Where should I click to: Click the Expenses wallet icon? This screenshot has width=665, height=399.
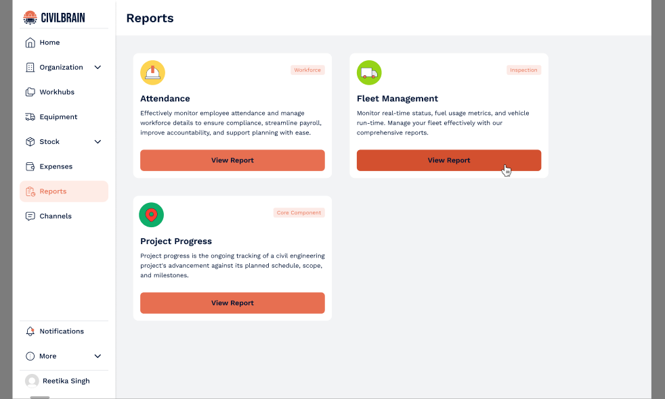coord(30,166)
